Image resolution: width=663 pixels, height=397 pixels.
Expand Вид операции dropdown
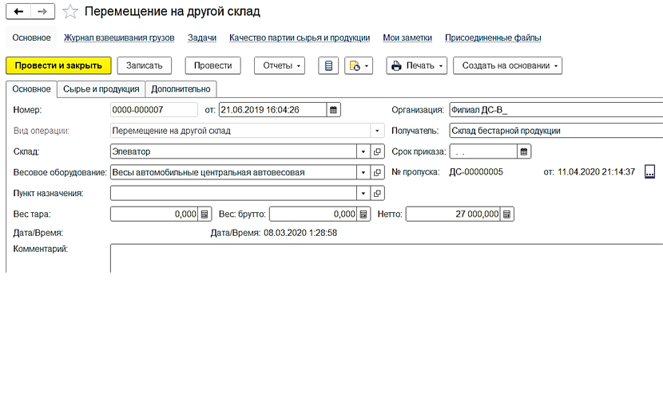click(x=377, y=131)
